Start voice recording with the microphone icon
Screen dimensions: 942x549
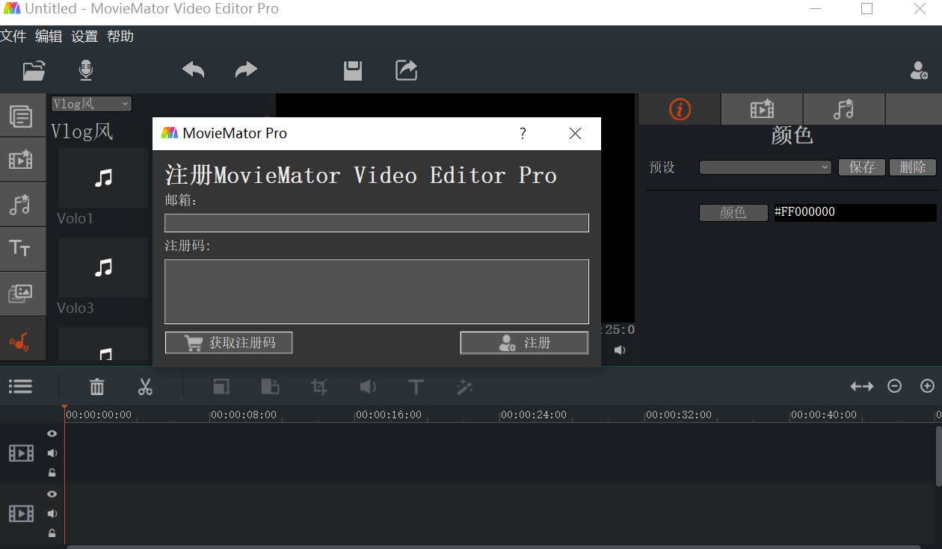click(x=86, y=70)
